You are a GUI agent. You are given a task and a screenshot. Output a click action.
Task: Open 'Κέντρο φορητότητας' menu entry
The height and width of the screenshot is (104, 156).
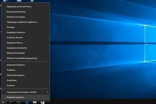pyautogui.click(x=25, y=12)
